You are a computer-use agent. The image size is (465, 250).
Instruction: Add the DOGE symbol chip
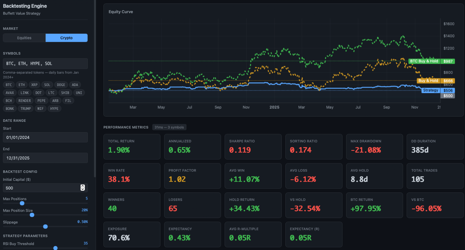(61, 85)
